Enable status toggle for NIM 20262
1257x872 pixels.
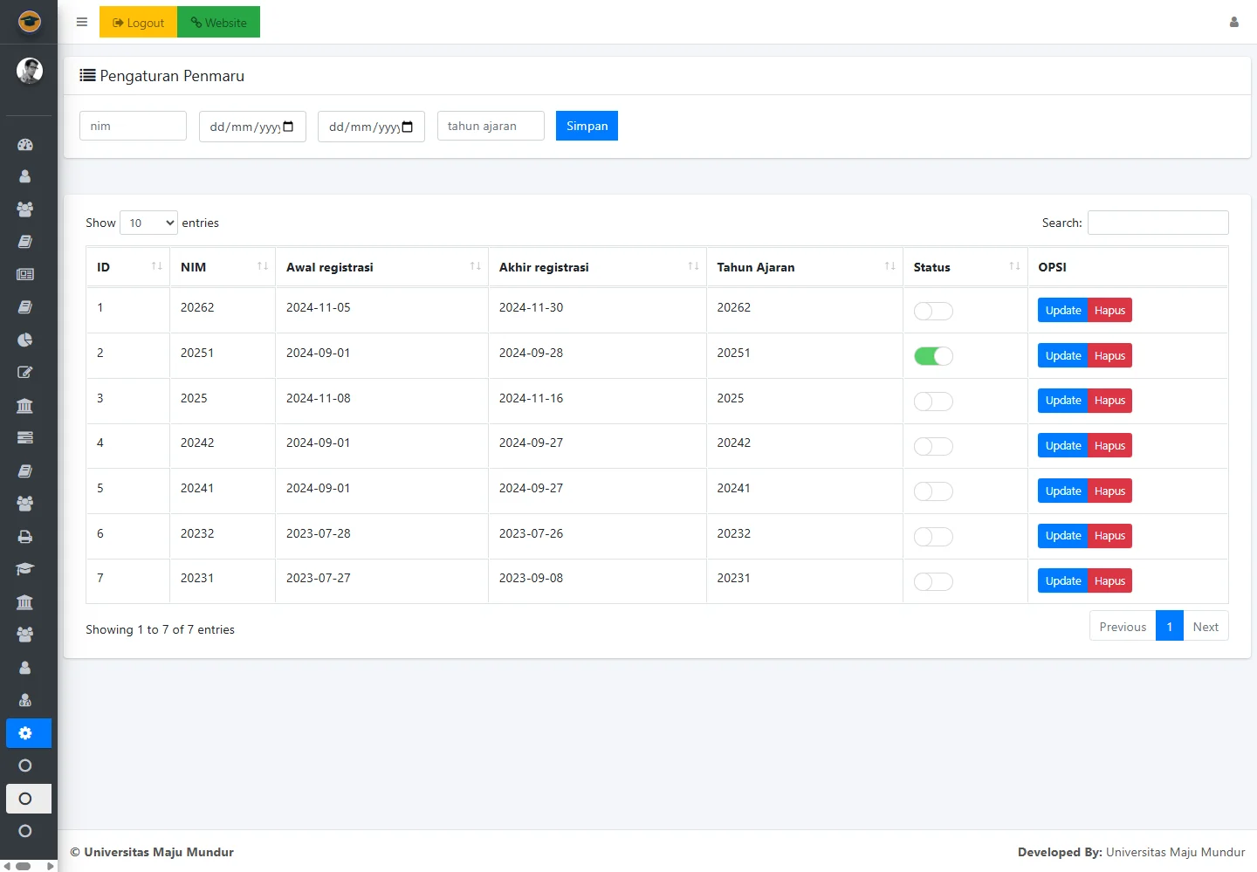(x=933, y=311)
